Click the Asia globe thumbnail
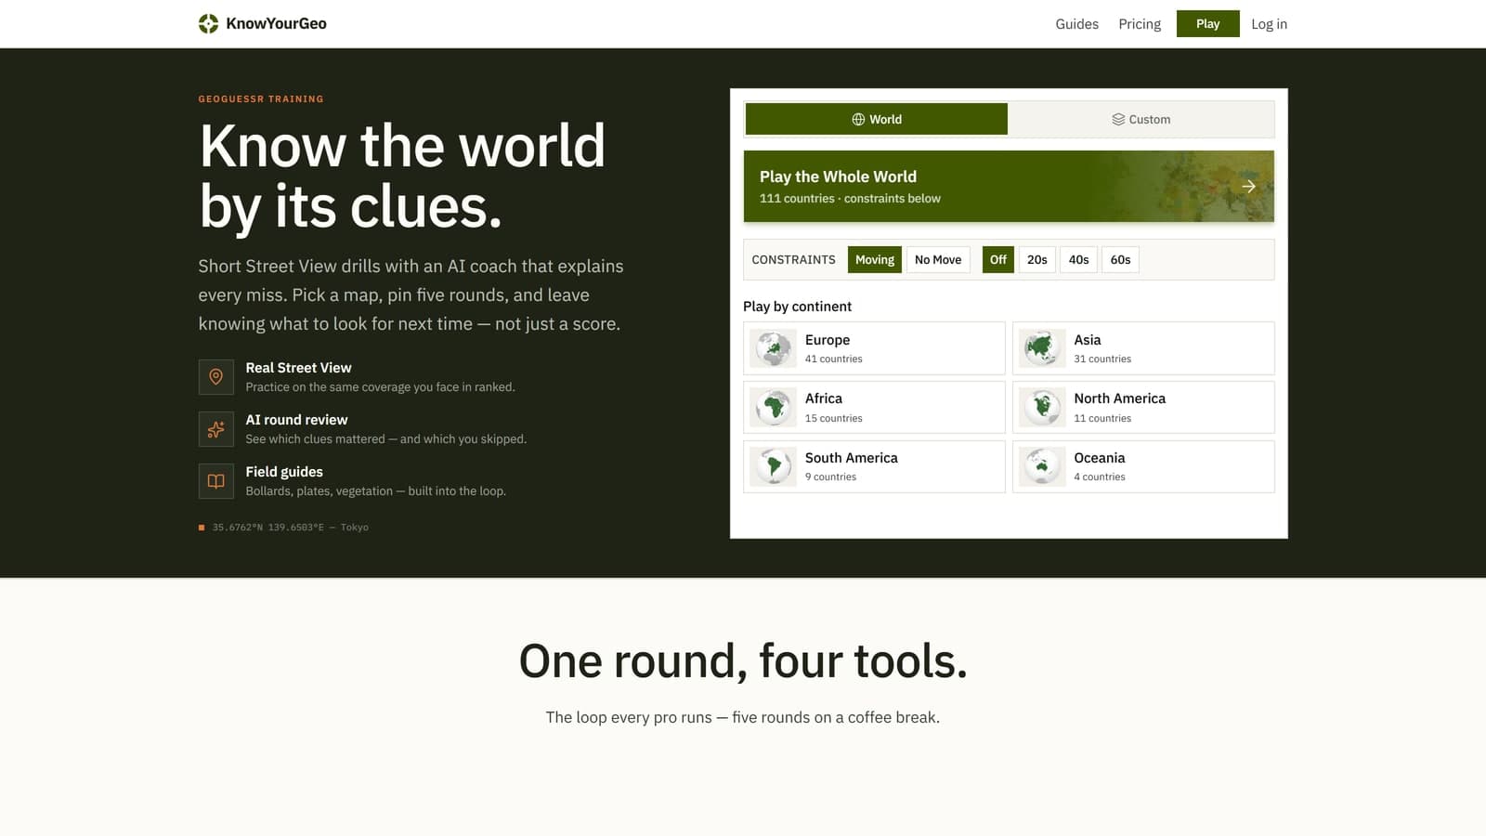Image resolution: width=1486 pixels, height=836 pixels. tap(1042, 348)
